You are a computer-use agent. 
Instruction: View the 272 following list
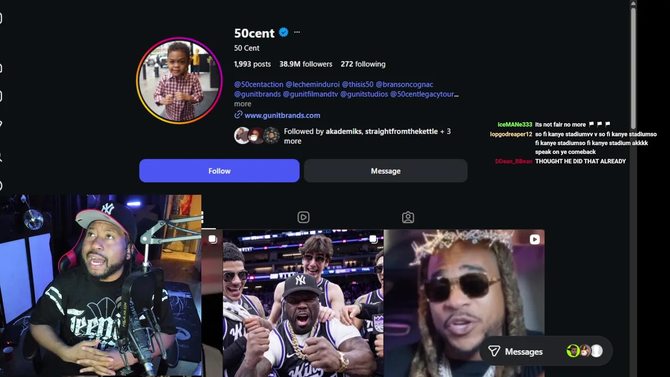(x=363, y=64)
